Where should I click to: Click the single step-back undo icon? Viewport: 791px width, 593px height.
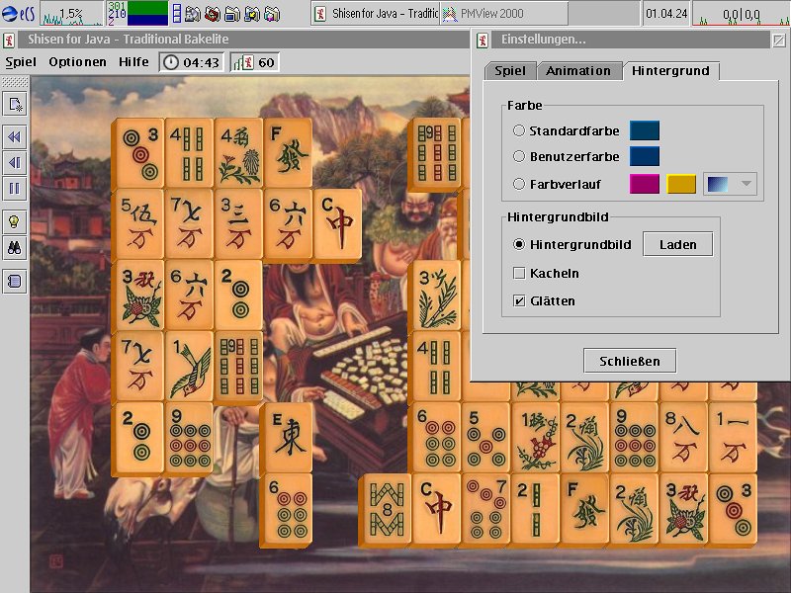coord(15,162)
